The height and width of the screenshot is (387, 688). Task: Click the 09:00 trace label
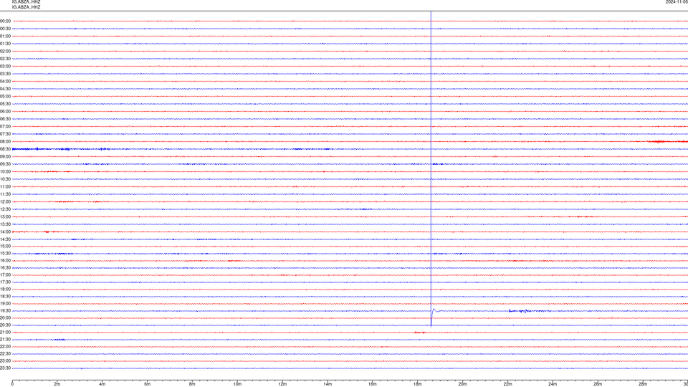tap(5, 157)
